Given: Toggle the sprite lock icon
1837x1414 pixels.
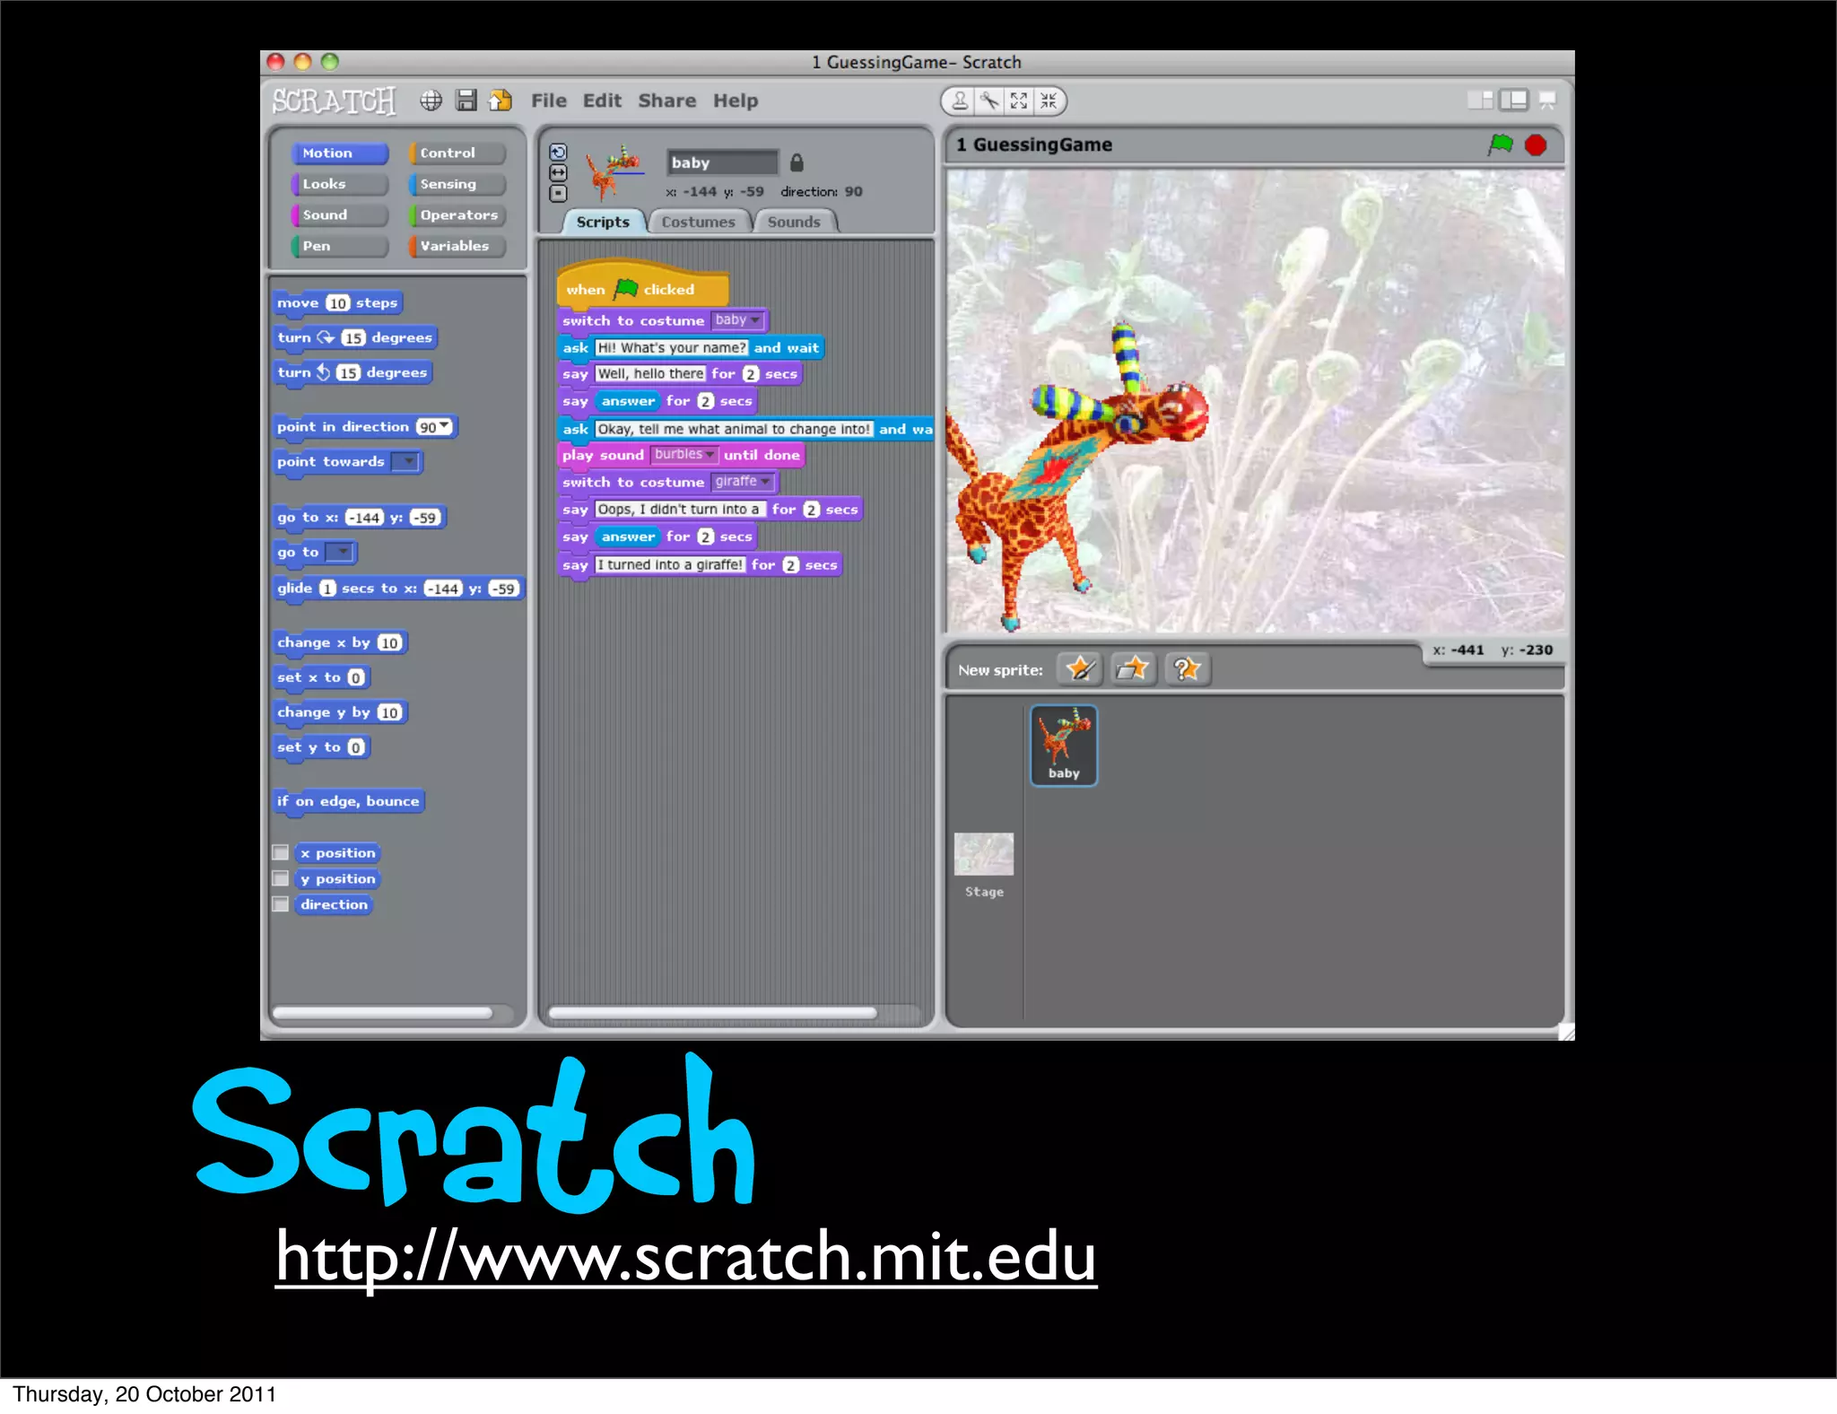Looking at the screenshot, I should (x=797, y=162).
